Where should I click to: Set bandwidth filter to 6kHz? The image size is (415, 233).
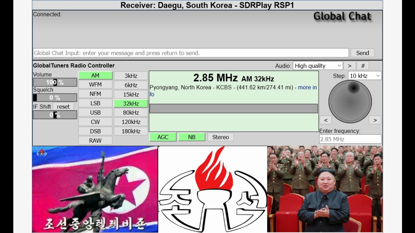(x=131, y=85)
